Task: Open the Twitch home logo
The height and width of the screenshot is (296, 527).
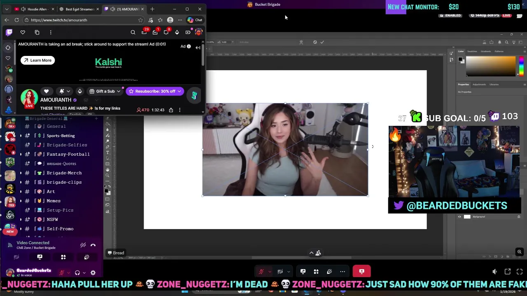Action: click(9, 32)
